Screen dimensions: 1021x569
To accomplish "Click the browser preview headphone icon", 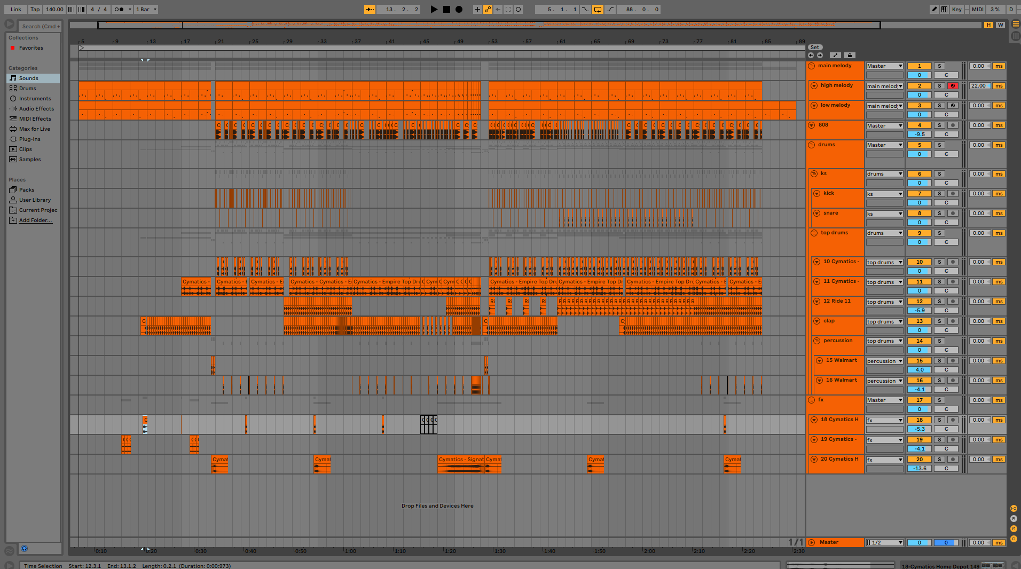I will point(24,548).
